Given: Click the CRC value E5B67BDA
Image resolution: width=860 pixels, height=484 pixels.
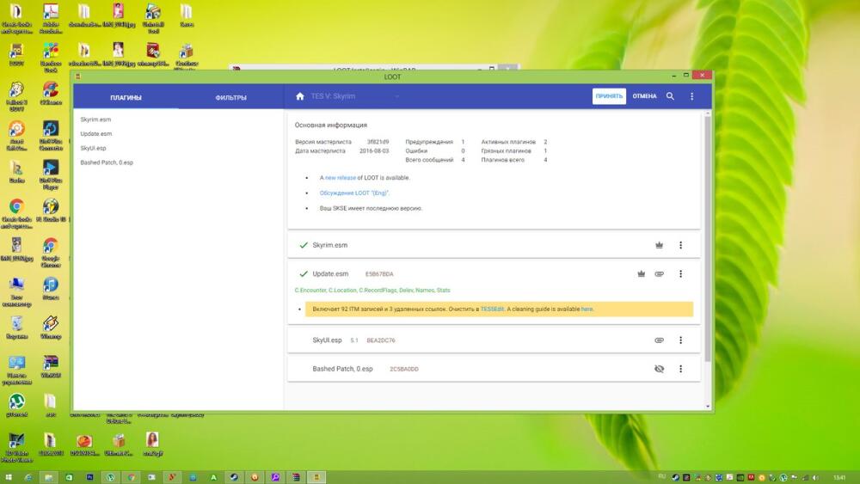Looking at the screenshot, I should pyautogui.click(x=379, y=274).
